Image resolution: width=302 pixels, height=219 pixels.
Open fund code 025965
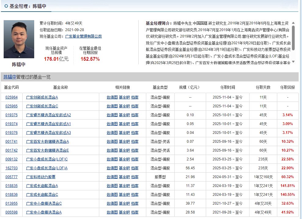pyautogui.click(x=11, y=106)
